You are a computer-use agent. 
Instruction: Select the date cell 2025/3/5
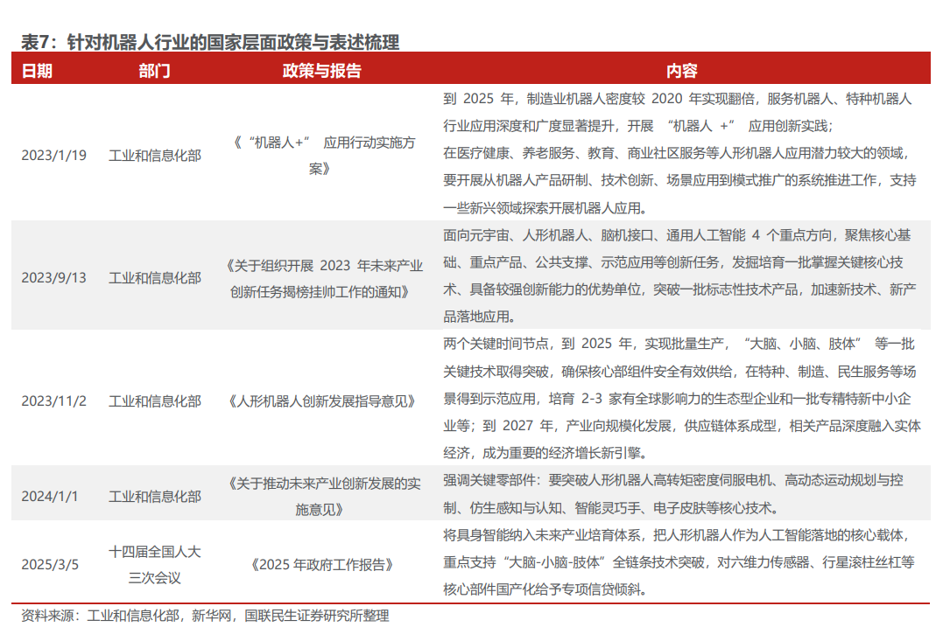(x=50, y=565)
